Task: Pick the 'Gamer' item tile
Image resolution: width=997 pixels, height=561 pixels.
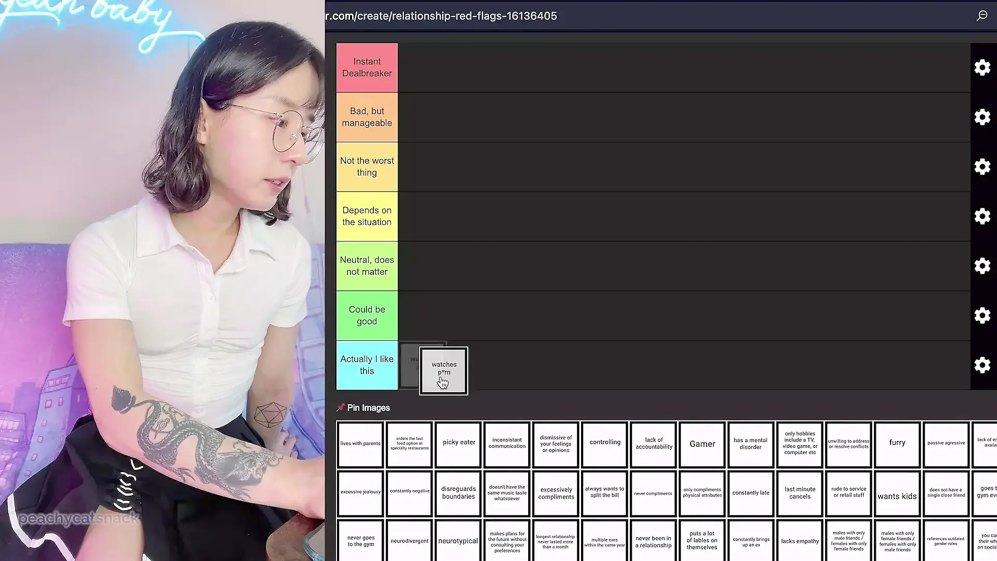Action: click(702, 444)
